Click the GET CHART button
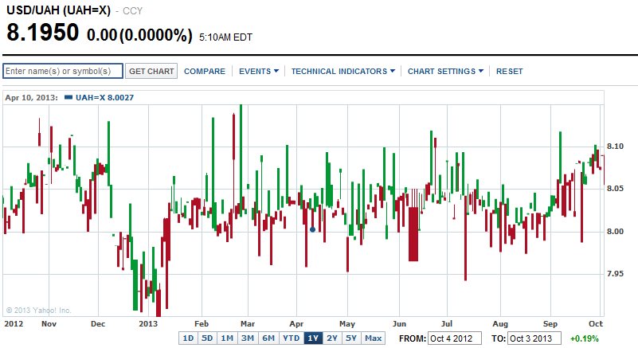 tap(151, 71)
